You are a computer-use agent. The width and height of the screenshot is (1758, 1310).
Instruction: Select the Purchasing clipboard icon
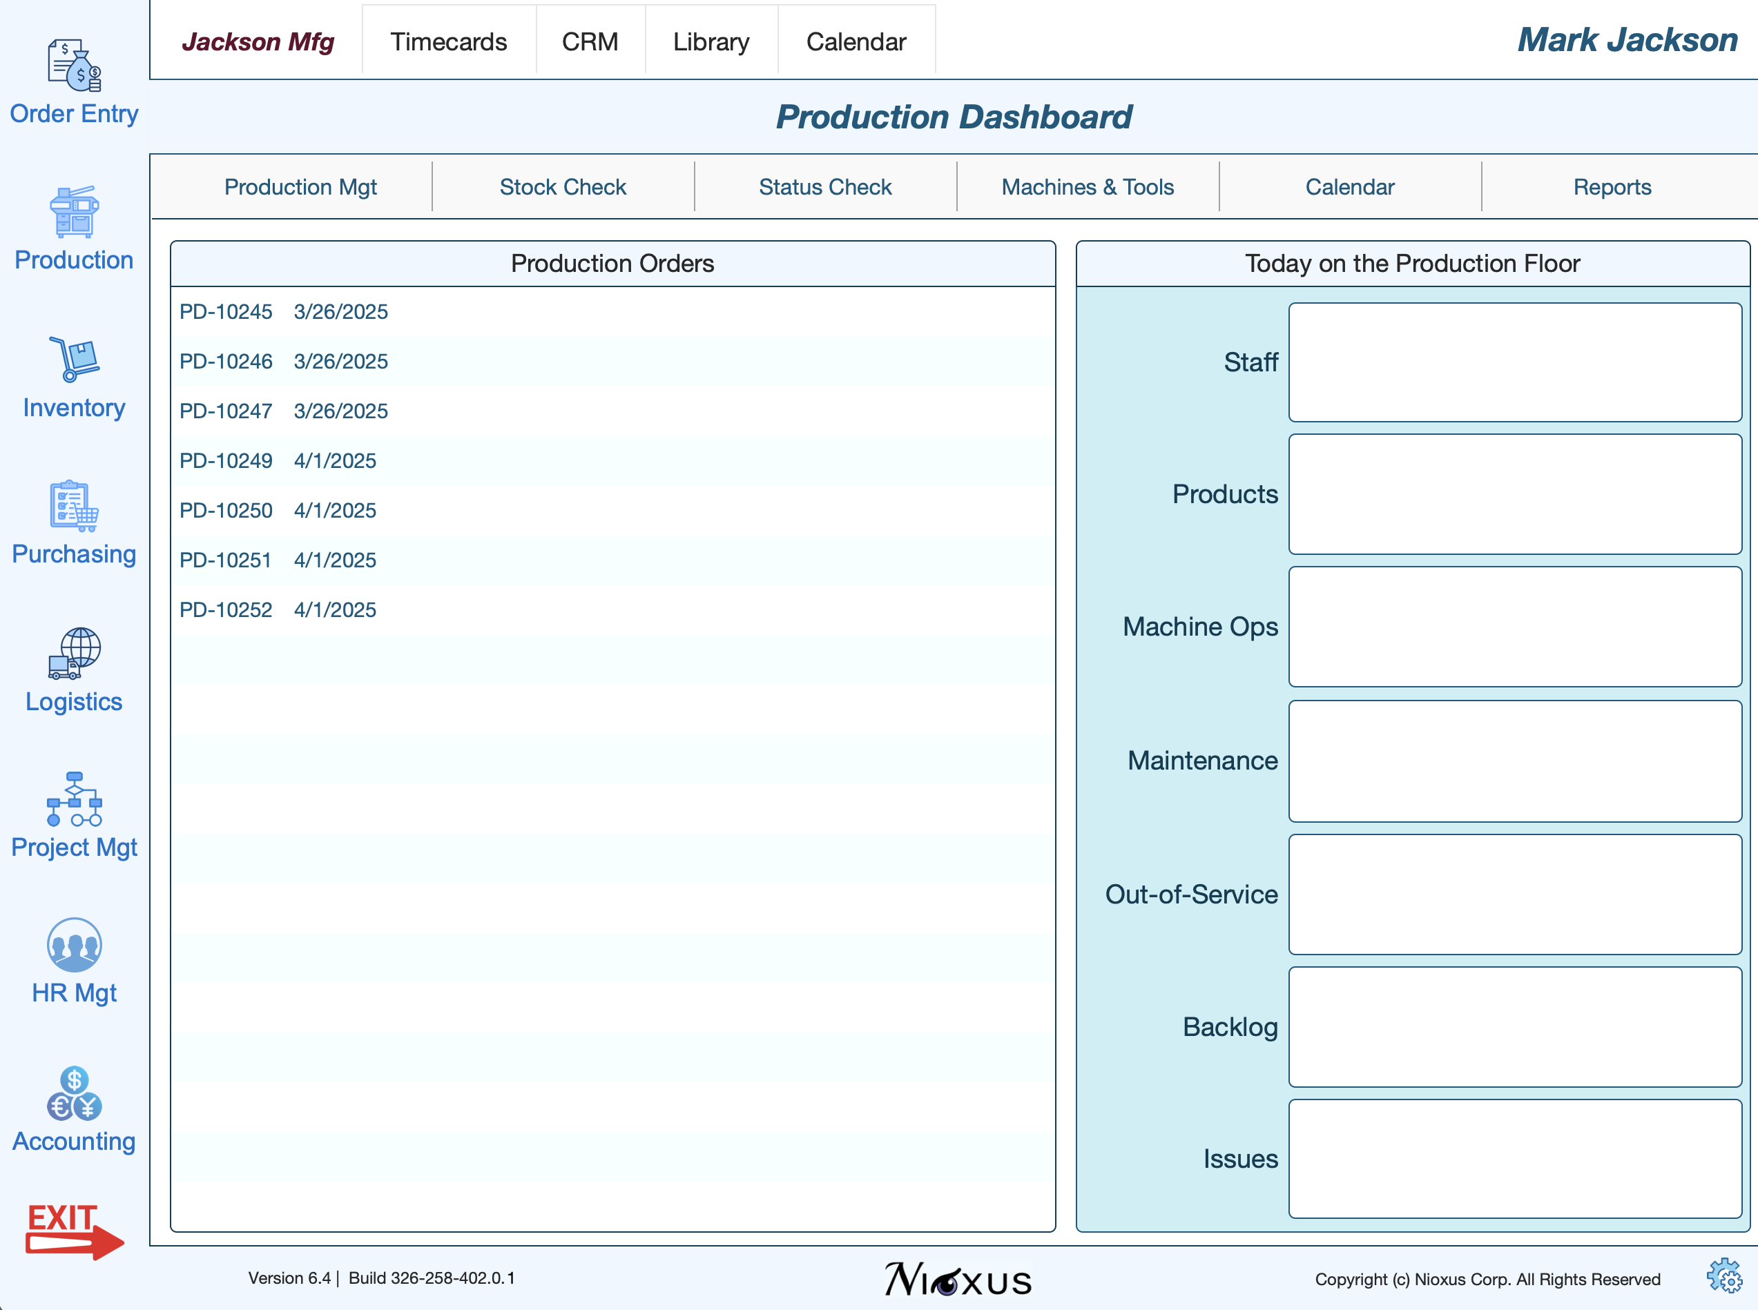pos(74,505)
